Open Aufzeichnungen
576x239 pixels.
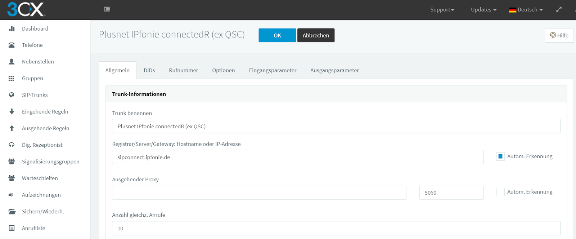(41, 195)
